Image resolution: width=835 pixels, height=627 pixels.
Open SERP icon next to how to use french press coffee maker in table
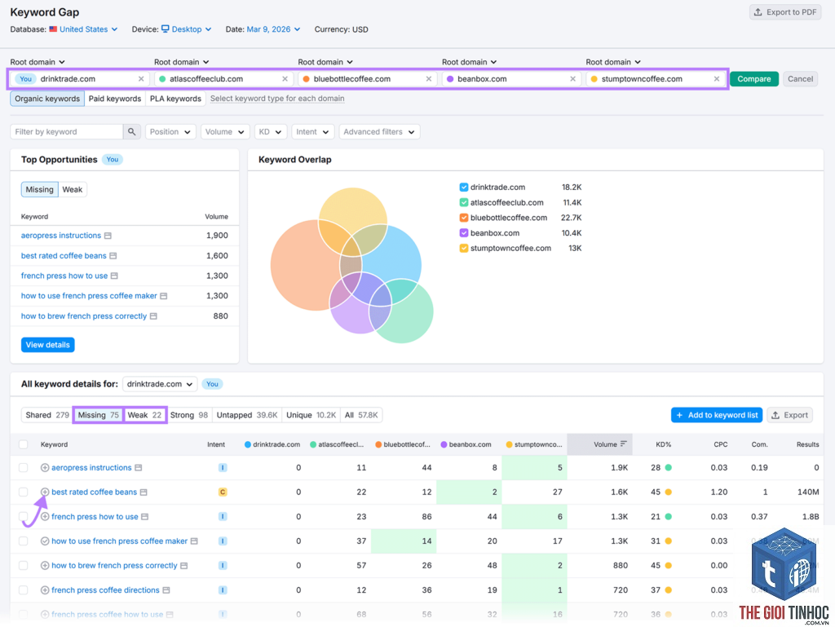coord(194,541)
